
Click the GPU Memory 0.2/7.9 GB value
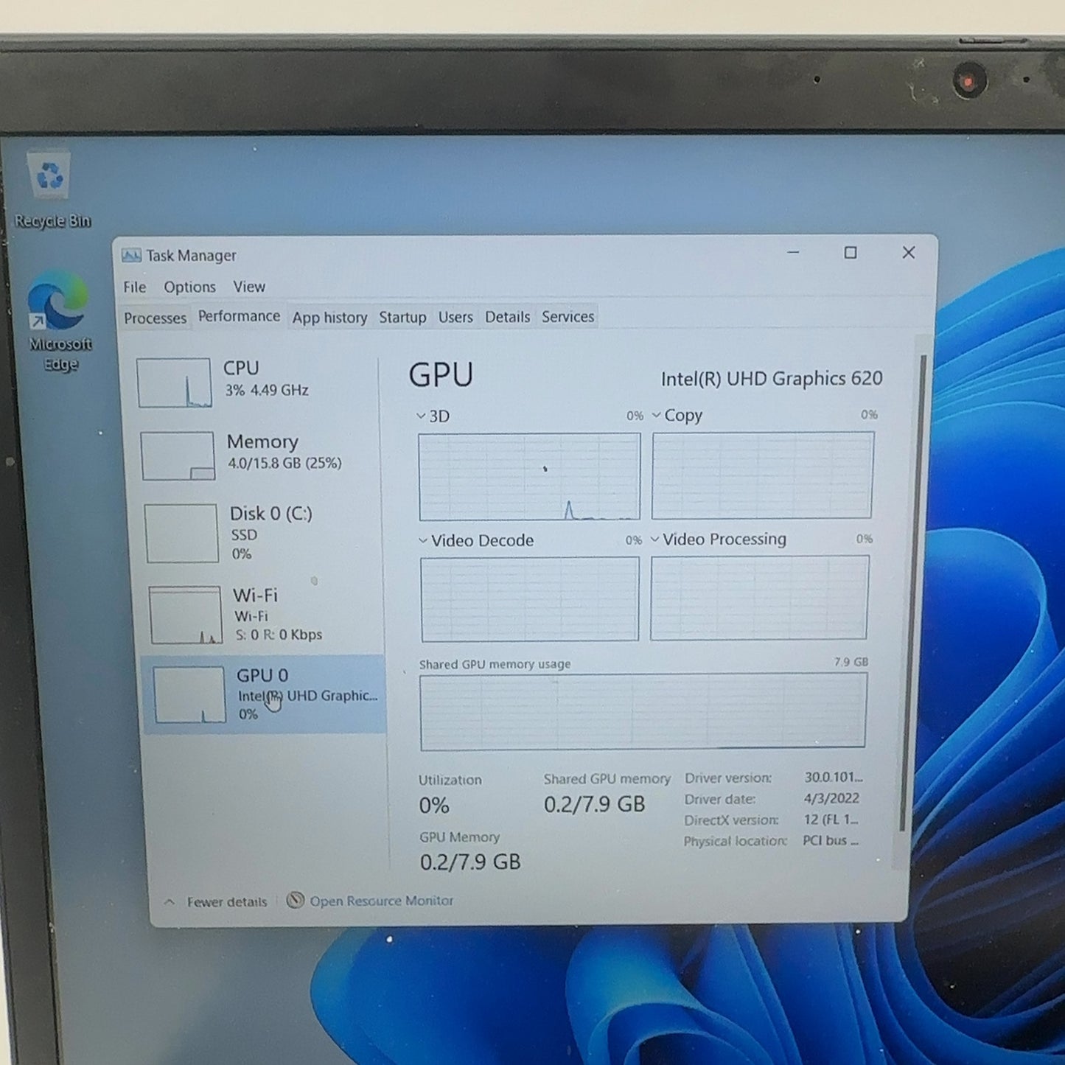click(470, 862)
